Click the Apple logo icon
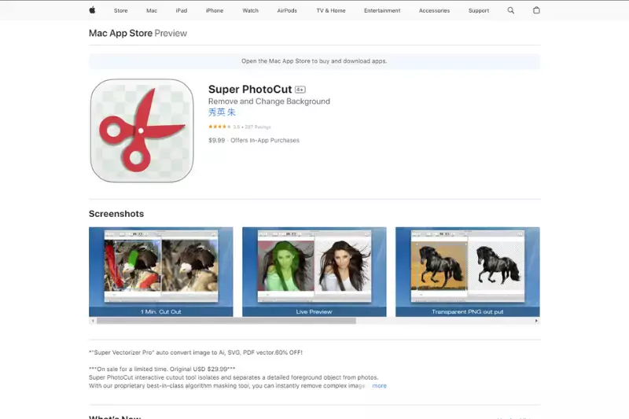 point(92,10)
